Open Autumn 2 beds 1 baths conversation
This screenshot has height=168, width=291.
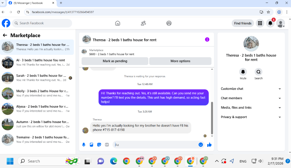coord(37,124)
